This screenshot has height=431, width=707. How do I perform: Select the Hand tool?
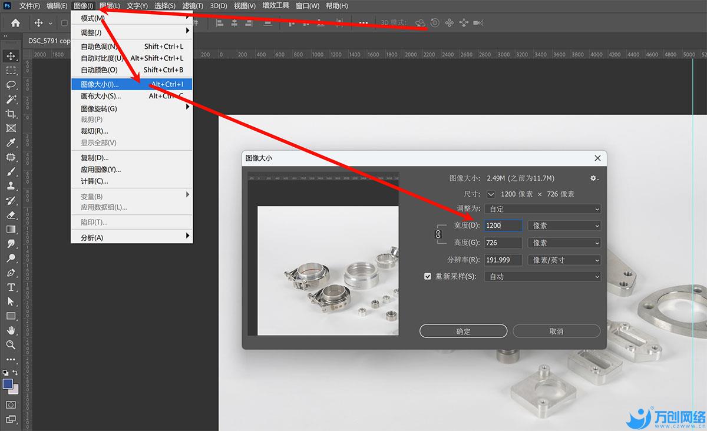pos(11,330)
